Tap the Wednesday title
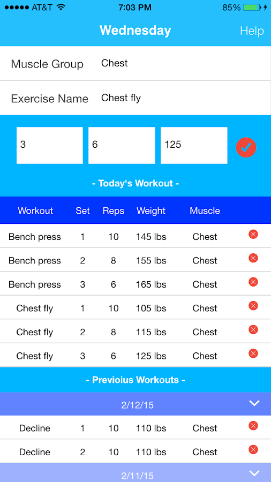The image size is (271, 482). point(135,31)
